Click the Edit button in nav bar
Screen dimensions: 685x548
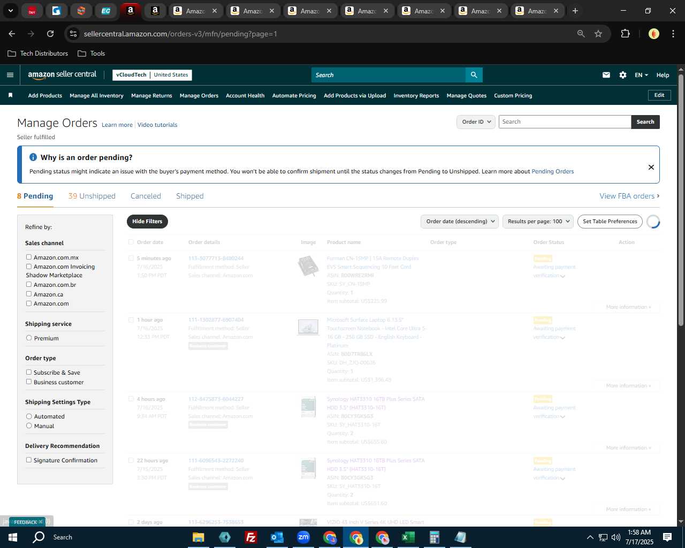click(659, 95)
